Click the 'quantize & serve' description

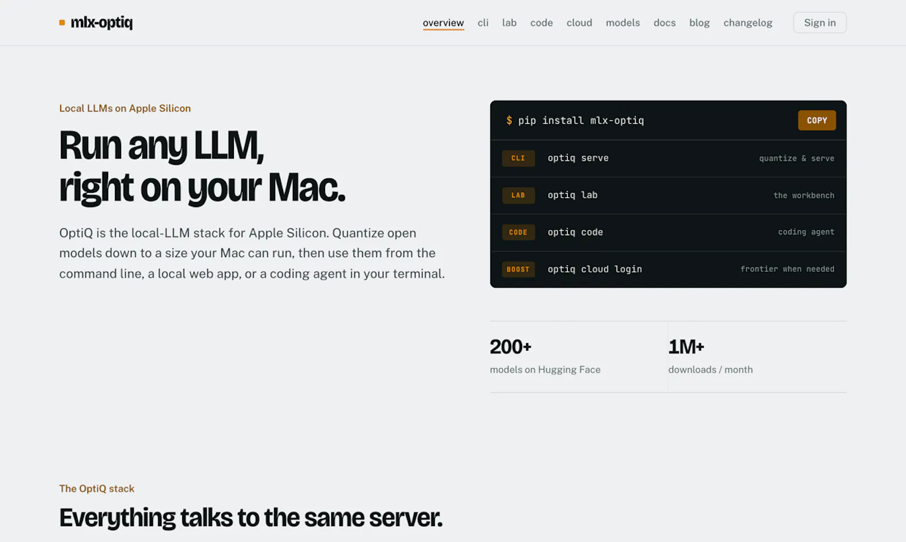797,159
